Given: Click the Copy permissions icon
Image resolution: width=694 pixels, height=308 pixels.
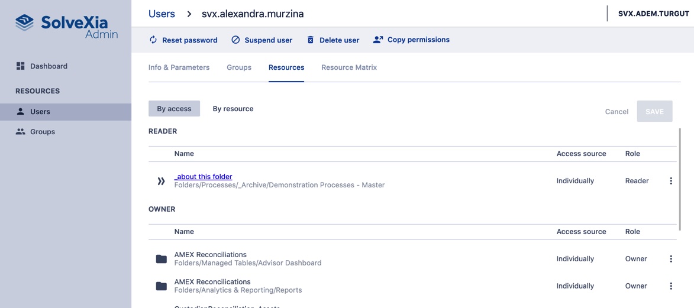Looking at the screenshot, I should click(x=378, y=40).
